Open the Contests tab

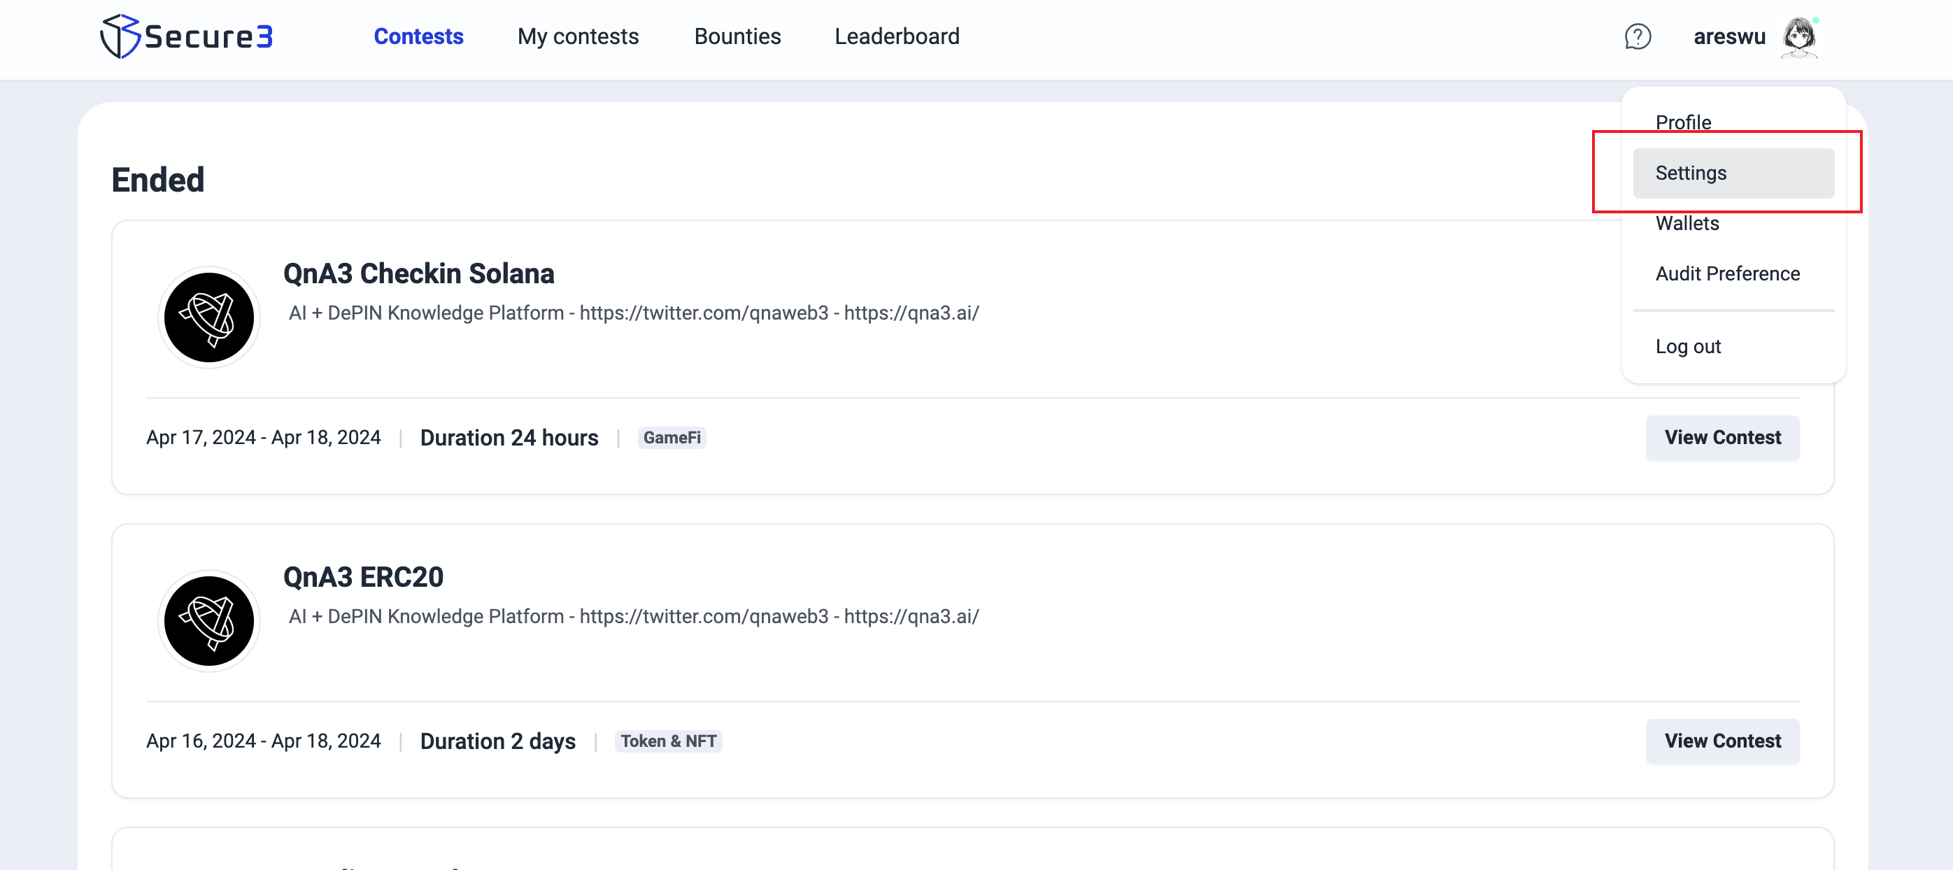pyautogui.click(x=418, y=36)
